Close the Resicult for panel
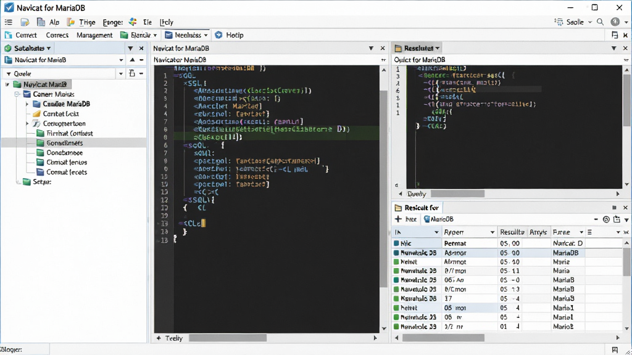 pos(625,208)
